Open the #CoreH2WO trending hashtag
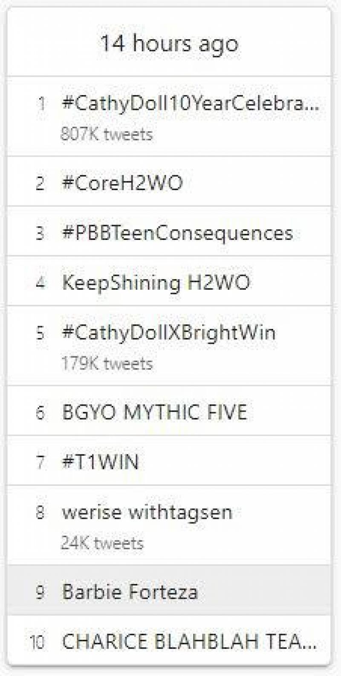341x676 pixels. click(x=122, y=183)
